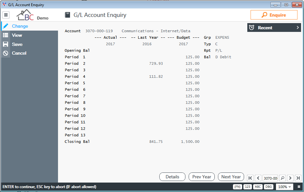Toggle the (FN) status indicator
The width and height of the screenshot is (304, 192).
(237, 187)
